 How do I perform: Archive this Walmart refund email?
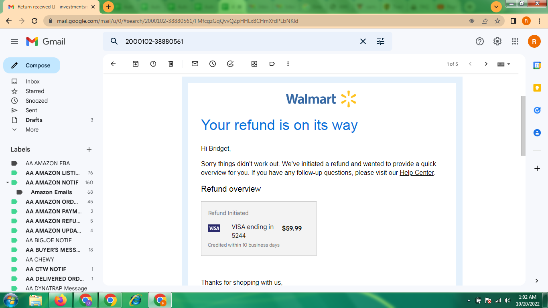click(x=136, y=64)
